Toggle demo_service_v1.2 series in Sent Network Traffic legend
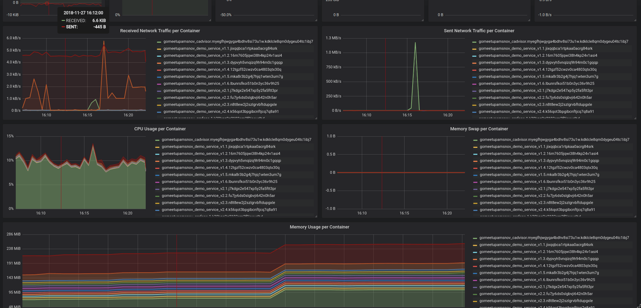 point(538,55)
